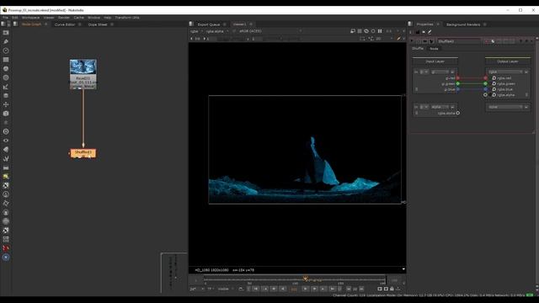539x303 pixels.
Task: Jump to first frame button
Action: pos(256,289)
